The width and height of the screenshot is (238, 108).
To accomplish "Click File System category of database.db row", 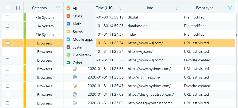I will coord(44,26).
